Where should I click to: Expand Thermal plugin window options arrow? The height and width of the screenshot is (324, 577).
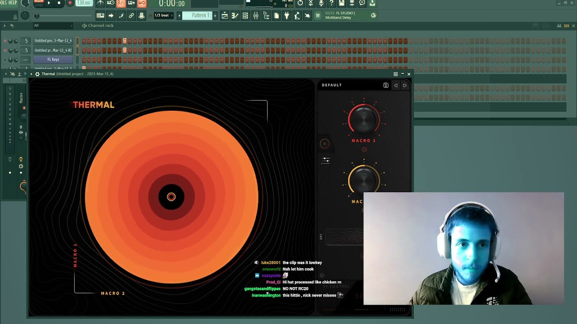point(32,74)
